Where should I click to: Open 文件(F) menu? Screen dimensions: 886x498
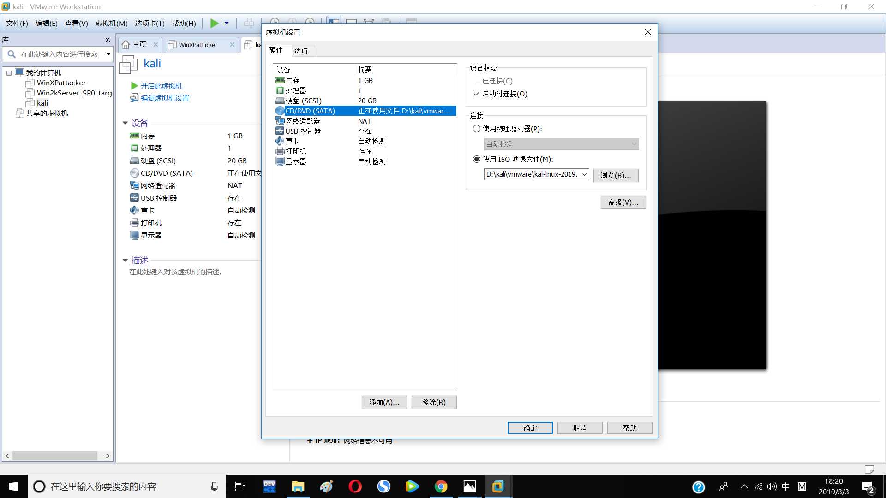pyautogui.click(x=17, y=23)
